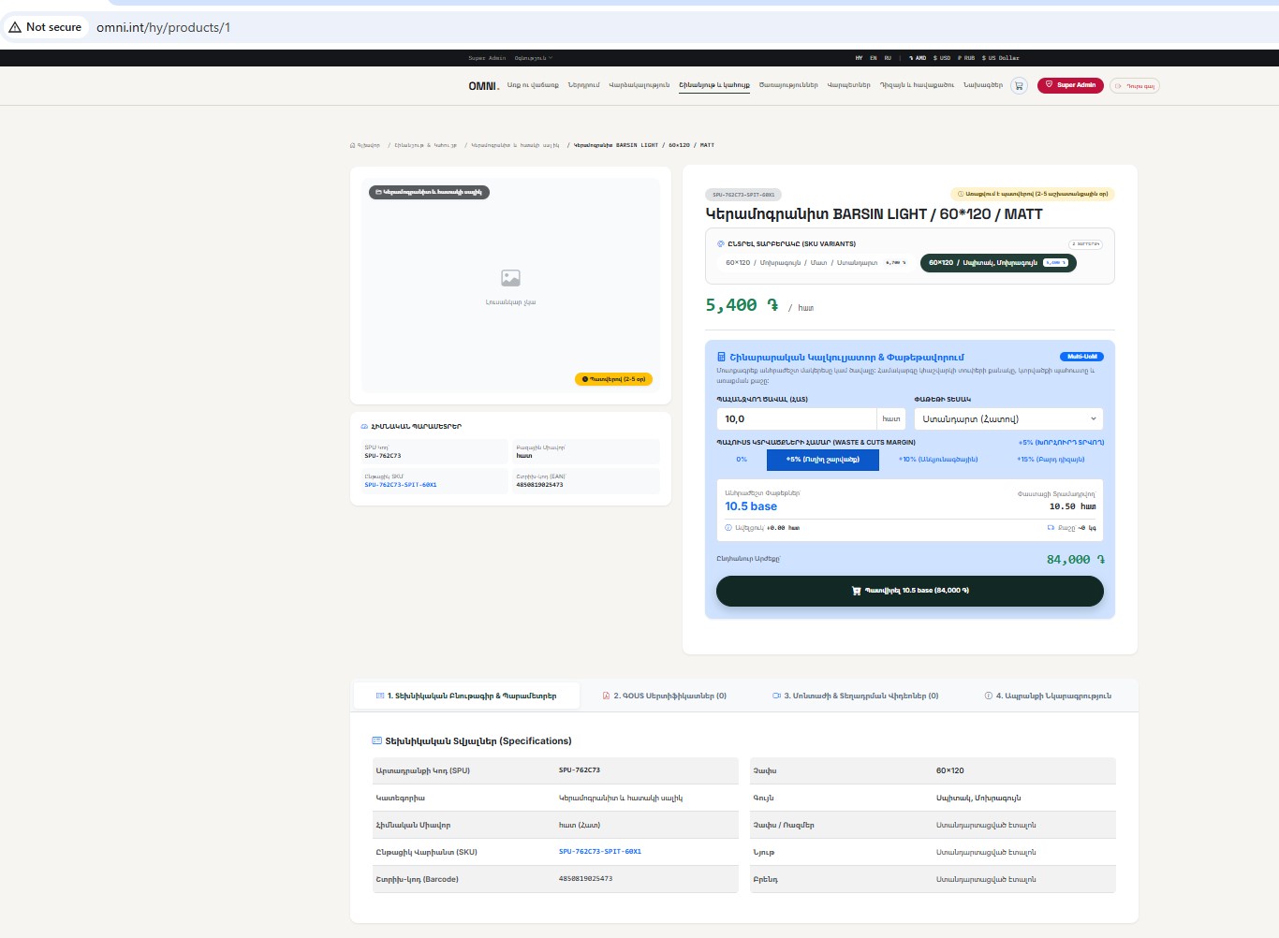Click the current SKU link in basic parameters
1279x938 pixels.
point(401,485)
